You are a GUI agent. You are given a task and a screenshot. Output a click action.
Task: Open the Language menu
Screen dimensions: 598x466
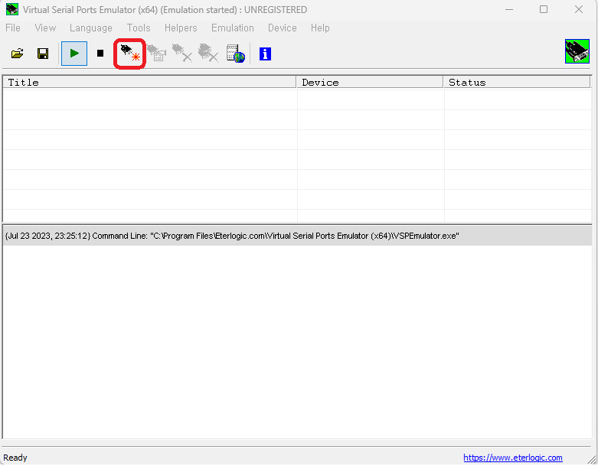point(91,28)
